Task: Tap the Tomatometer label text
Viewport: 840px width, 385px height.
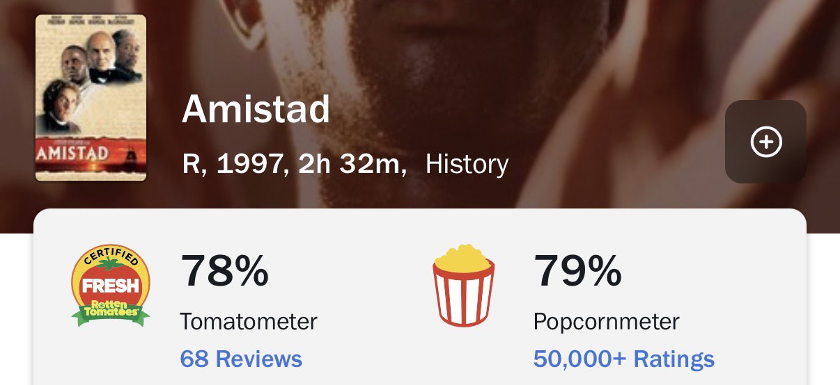Action: tap(249, 322)
